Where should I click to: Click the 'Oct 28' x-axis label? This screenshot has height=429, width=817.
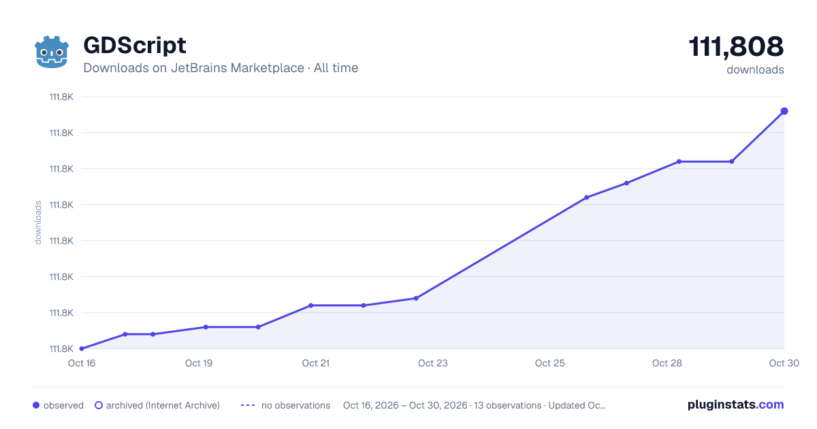coord(667,363)
